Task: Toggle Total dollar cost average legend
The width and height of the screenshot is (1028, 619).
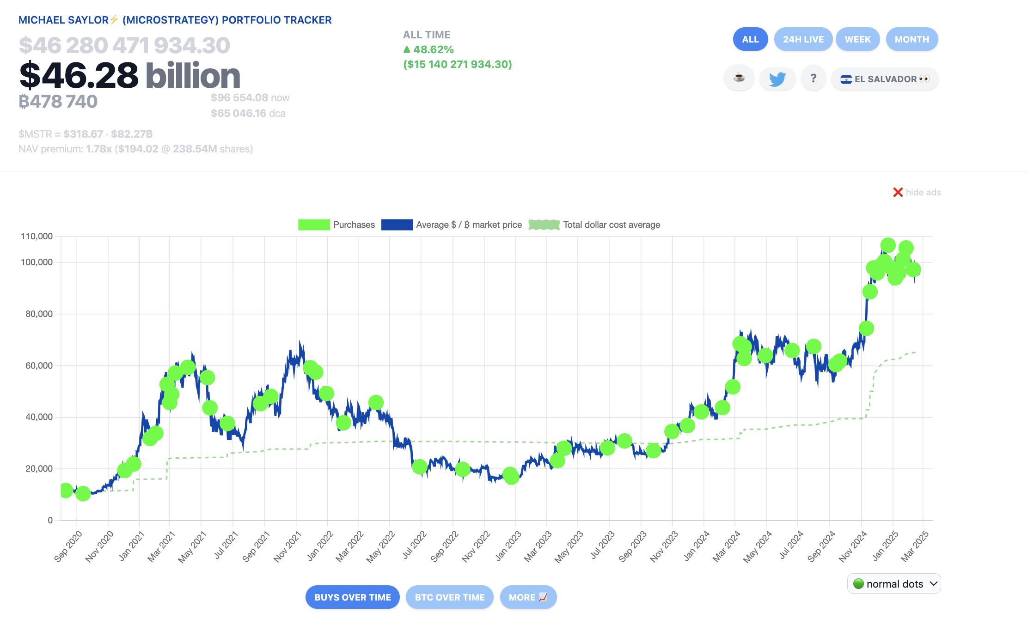Action: 611,225
